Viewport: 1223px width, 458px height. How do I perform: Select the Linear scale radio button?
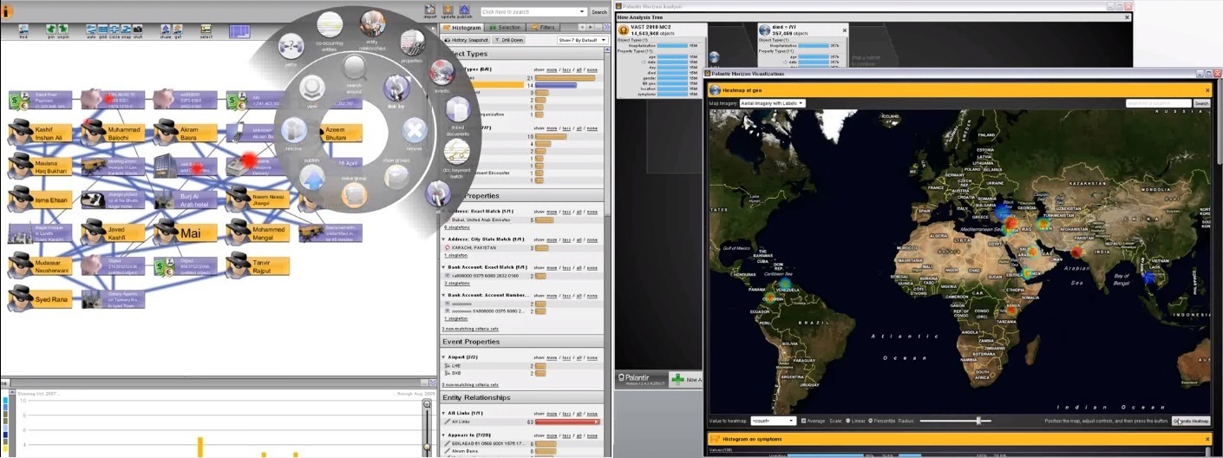click(848, 421)
